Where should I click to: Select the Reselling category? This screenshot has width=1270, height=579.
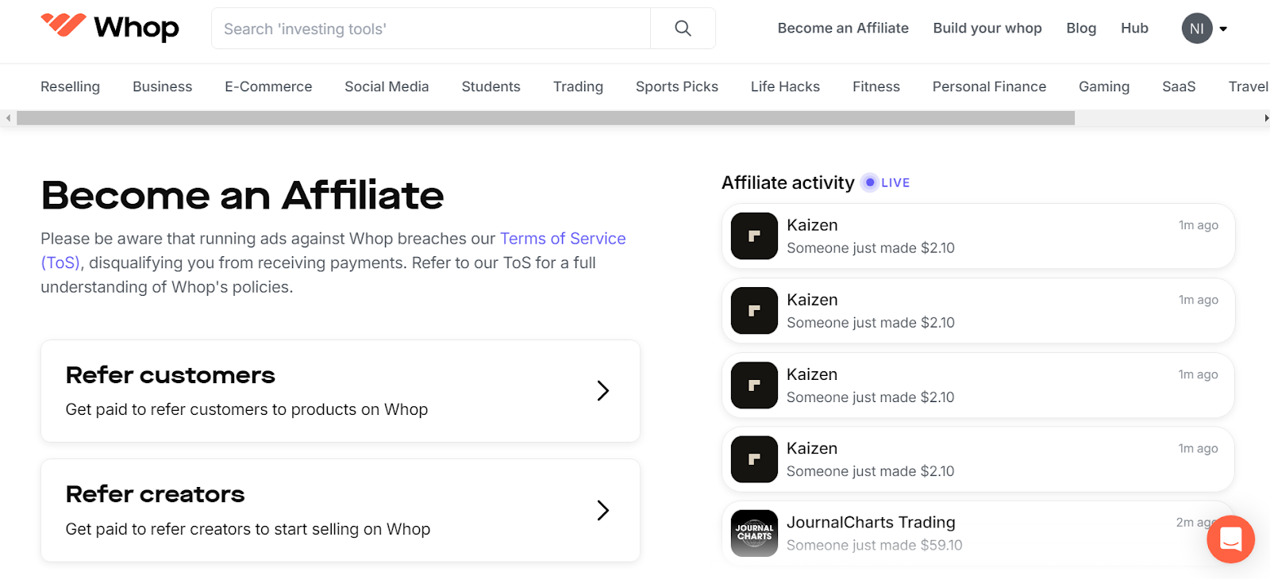(70, 86)
